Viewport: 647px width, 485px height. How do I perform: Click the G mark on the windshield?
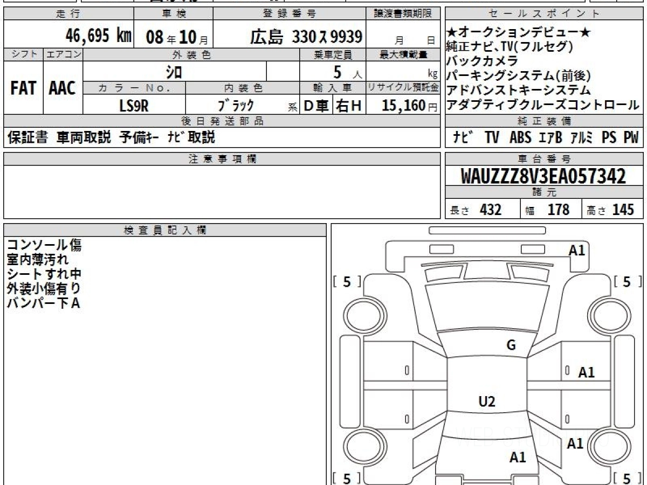(511, 345)
